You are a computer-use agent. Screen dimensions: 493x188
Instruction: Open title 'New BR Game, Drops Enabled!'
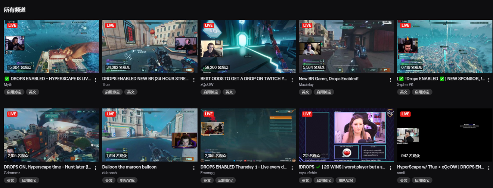(329, 79)
